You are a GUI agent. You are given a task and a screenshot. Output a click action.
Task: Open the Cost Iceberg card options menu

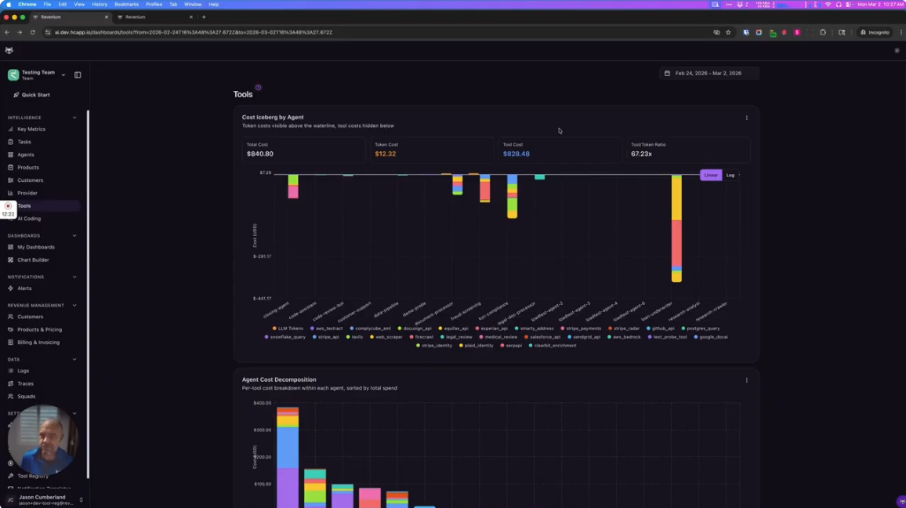click(746, 118)
